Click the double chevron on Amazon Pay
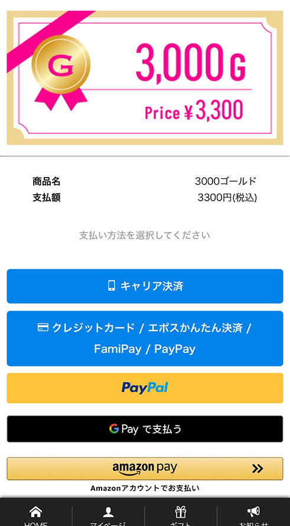 pos(258,469)
